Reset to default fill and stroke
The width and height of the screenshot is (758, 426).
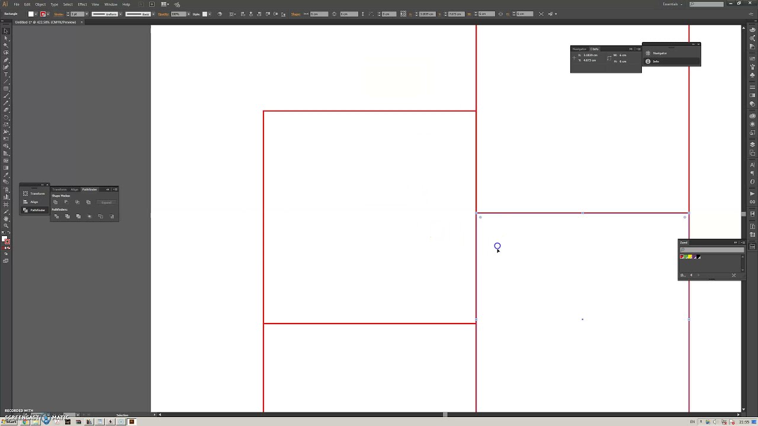[3, 233]
